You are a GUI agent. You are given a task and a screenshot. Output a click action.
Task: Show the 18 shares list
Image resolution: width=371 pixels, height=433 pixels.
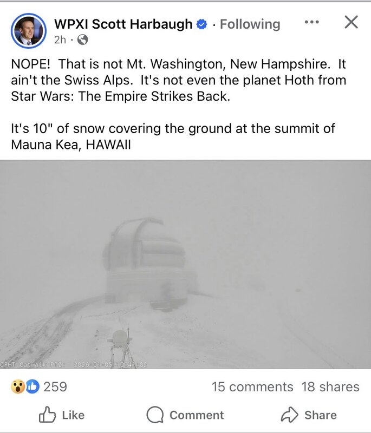pyautogui.click(x=330, y=387)
